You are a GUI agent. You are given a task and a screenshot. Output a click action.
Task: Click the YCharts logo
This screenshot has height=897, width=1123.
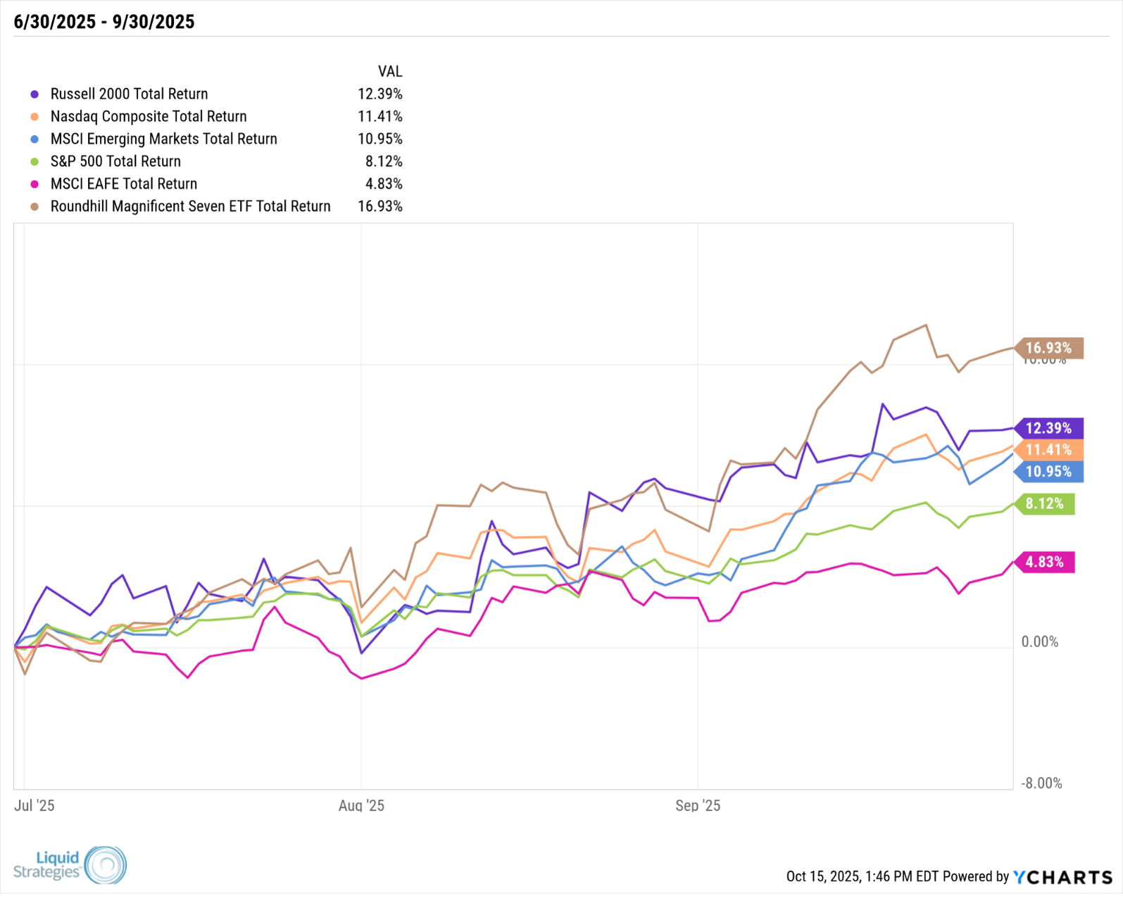(1063, 877)
